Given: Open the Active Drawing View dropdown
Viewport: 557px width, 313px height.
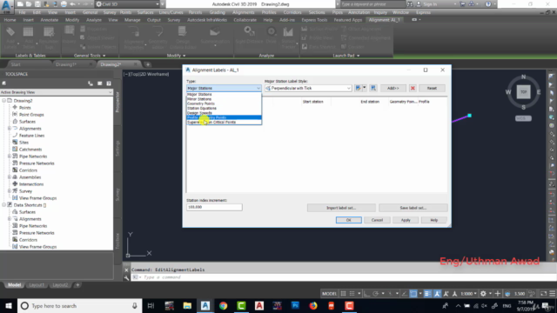Looking at the screenshot, I should tap(56, 92).
